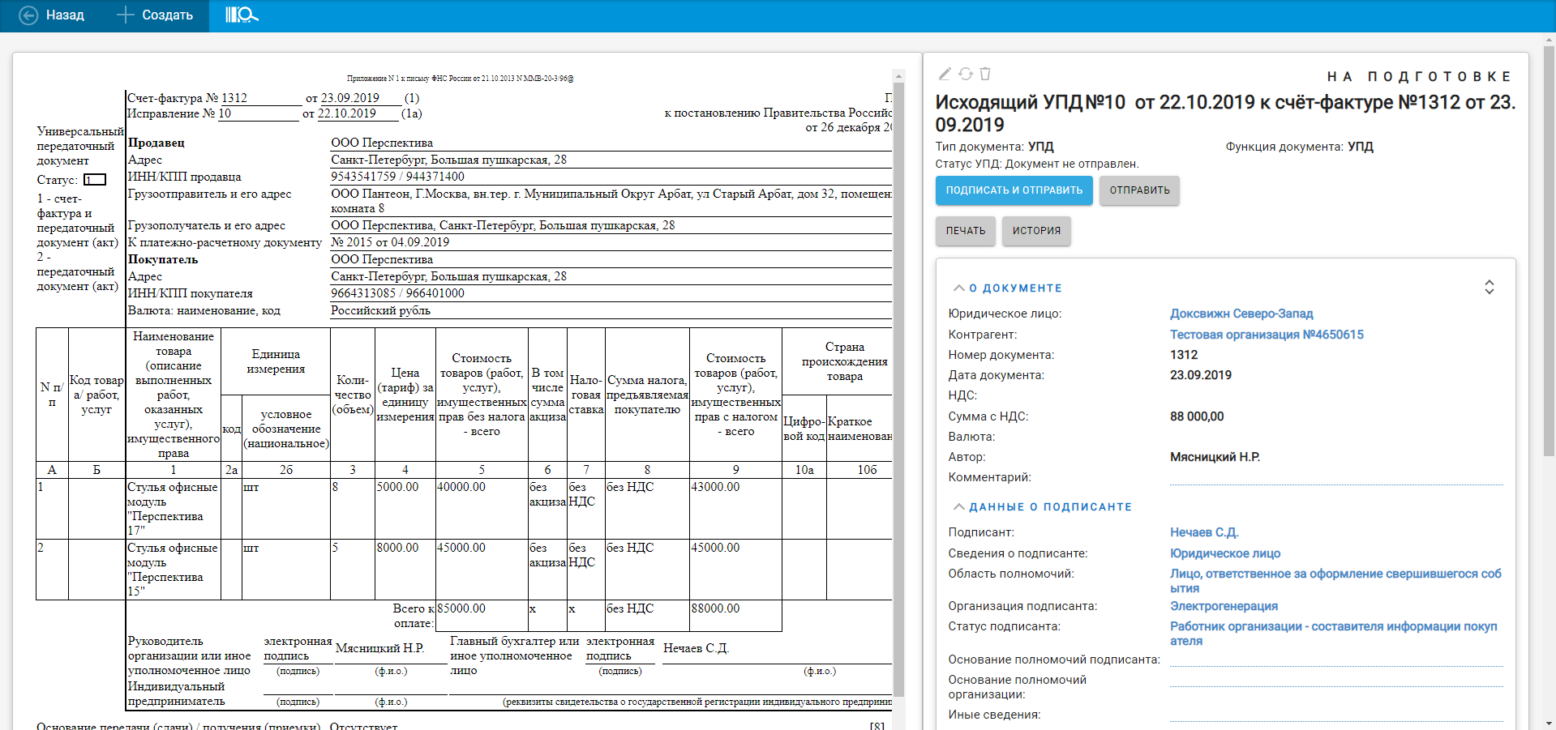Click the document title heading
1556x730 pixels.
click(1225, 113)
